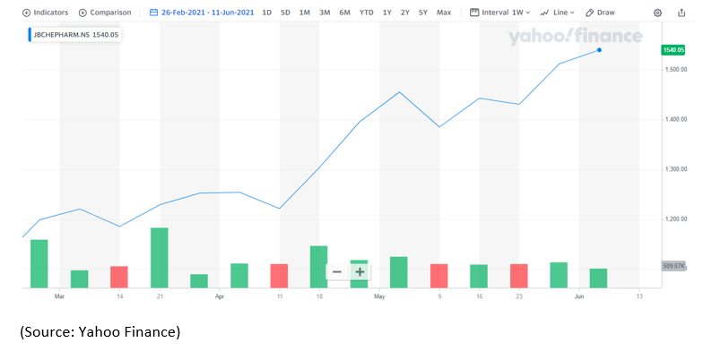Screen dimensions: 712x351
Task: Choose the 5Y time range
Action: [x=422, y=13]
